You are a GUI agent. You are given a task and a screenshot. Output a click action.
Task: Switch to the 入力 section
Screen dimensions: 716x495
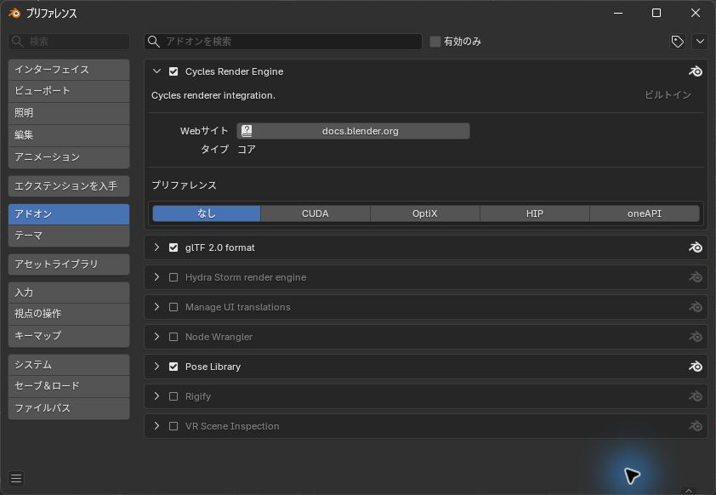point(69,293)
